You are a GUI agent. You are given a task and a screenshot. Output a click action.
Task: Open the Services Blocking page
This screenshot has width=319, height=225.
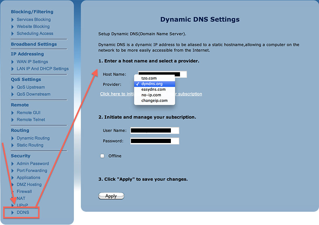coord(34,20)
